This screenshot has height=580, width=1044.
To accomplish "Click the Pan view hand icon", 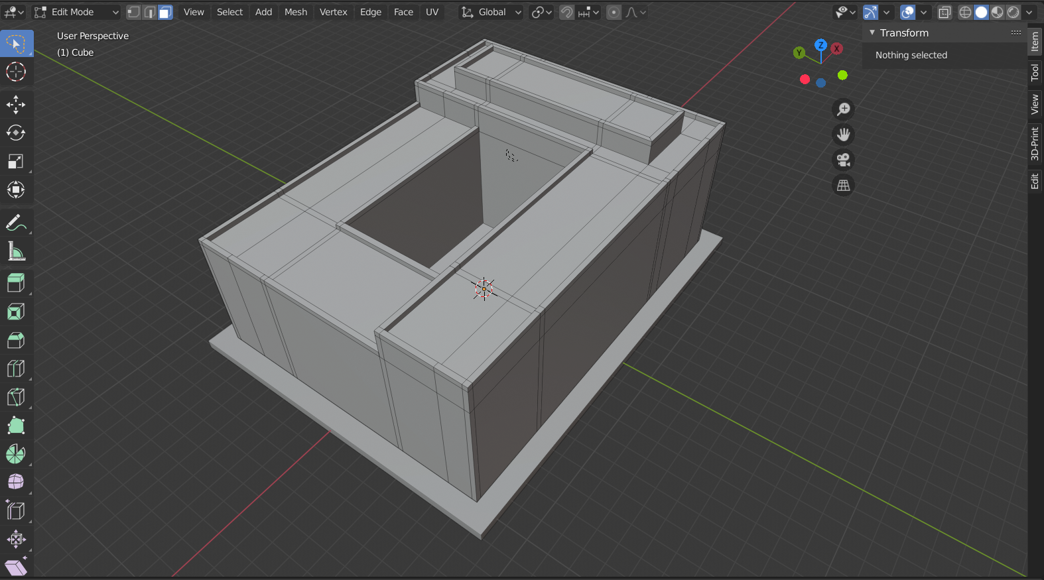I will 844,135.
